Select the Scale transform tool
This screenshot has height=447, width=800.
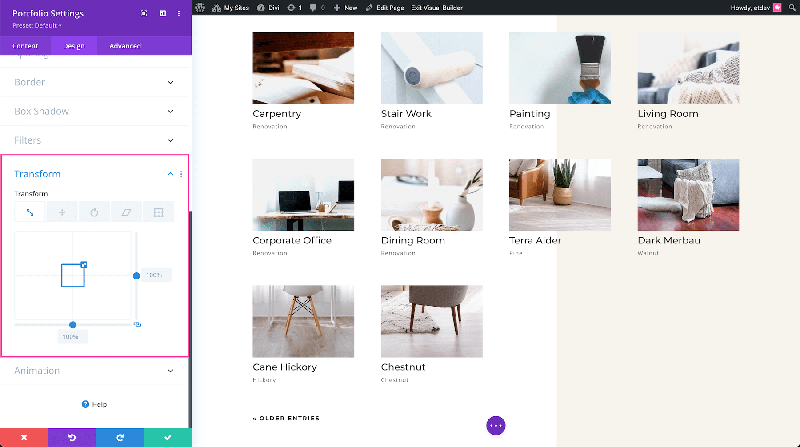(x=29, y=212)
